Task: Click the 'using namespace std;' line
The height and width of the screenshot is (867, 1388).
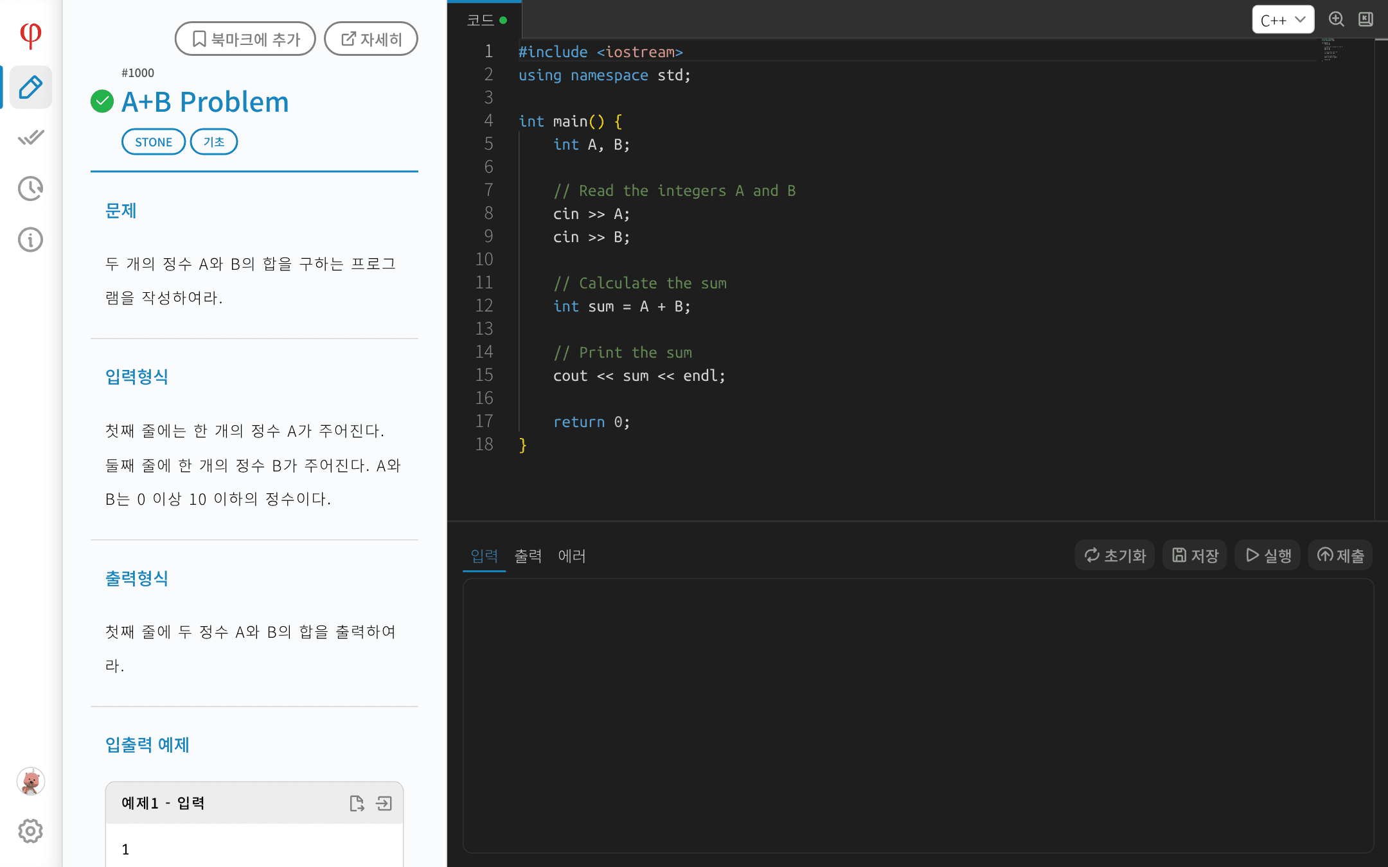Action: point(605,75)
